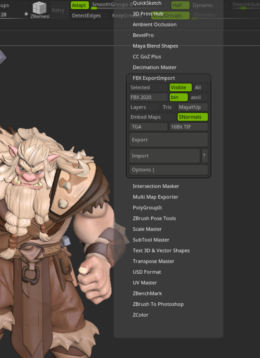Click the FBX Import button
Image resolution: width=260 pixels, height=358 pixels.
coord(165,156)
